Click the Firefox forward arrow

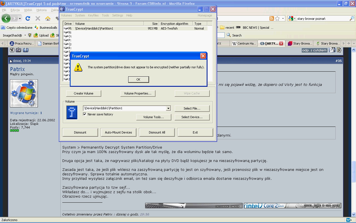click(x=14, y=18)
